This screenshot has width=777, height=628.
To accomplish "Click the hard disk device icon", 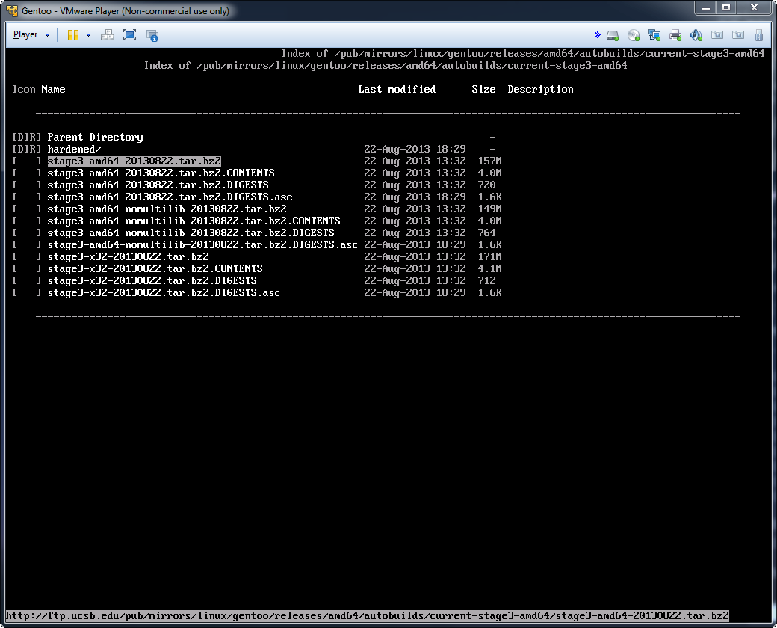I will pos(613,35).
